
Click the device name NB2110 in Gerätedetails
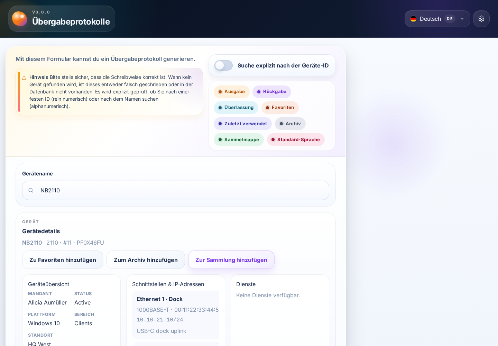pos(32,243)
